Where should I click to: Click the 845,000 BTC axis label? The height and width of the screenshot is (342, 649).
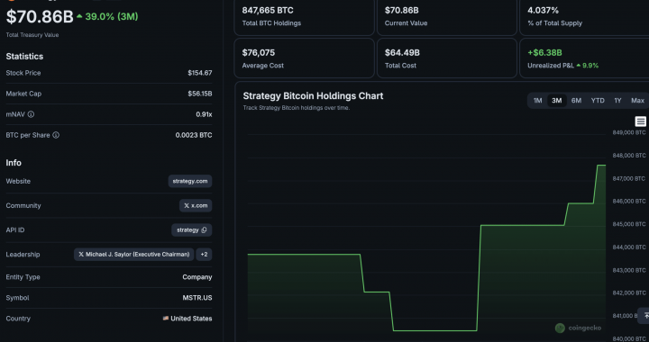tap(629, 224)
